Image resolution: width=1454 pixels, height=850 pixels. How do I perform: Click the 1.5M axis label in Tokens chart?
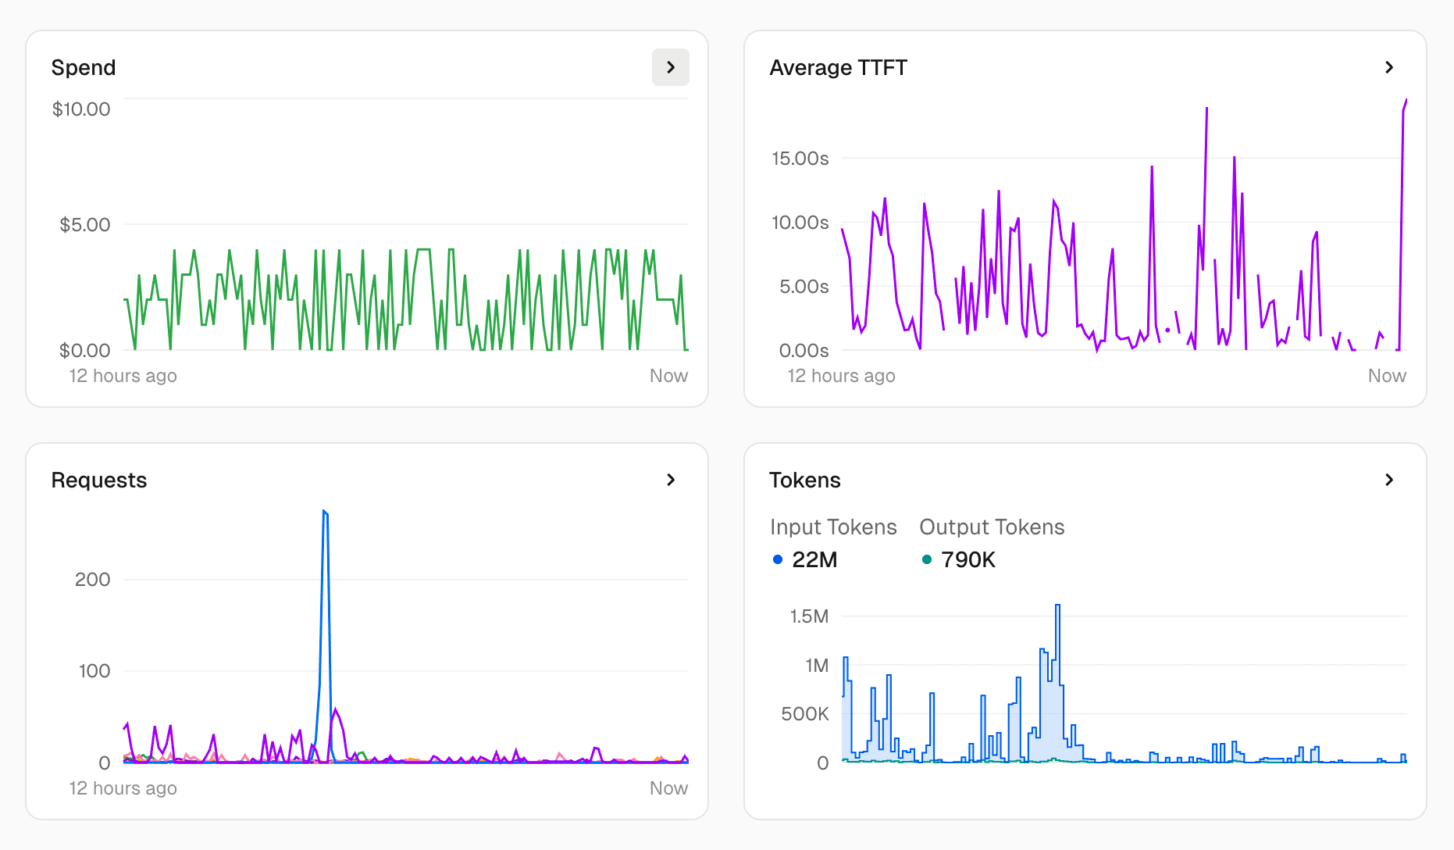pyautogui.click(x=809, y=616)
